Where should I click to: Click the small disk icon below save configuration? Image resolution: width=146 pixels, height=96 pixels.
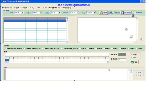[x=133, y=16]
